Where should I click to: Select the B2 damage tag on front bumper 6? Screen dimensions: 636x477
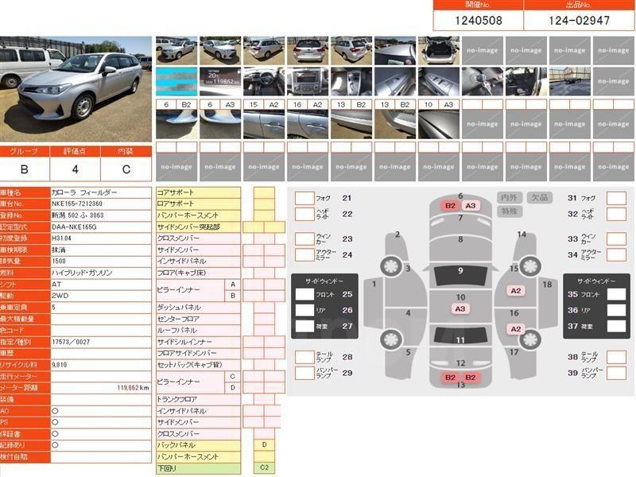(450, 206)
